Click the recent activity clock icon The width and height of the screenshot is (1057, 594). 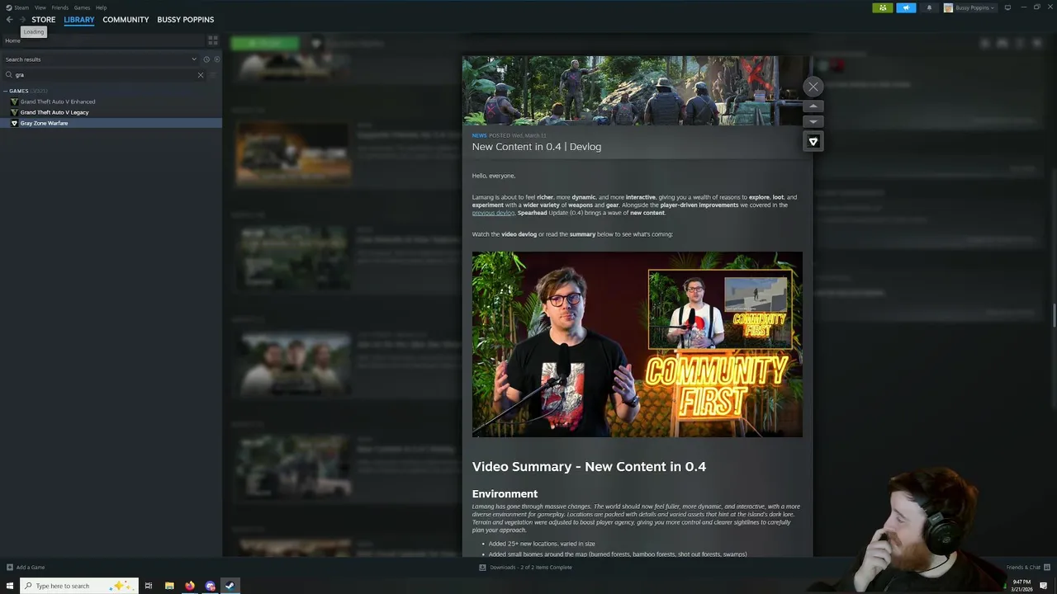206,59
